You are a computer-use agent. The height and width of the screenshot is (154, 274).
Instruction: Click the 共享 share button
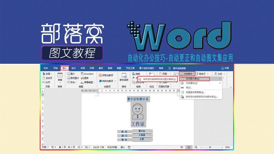[225, 68]
